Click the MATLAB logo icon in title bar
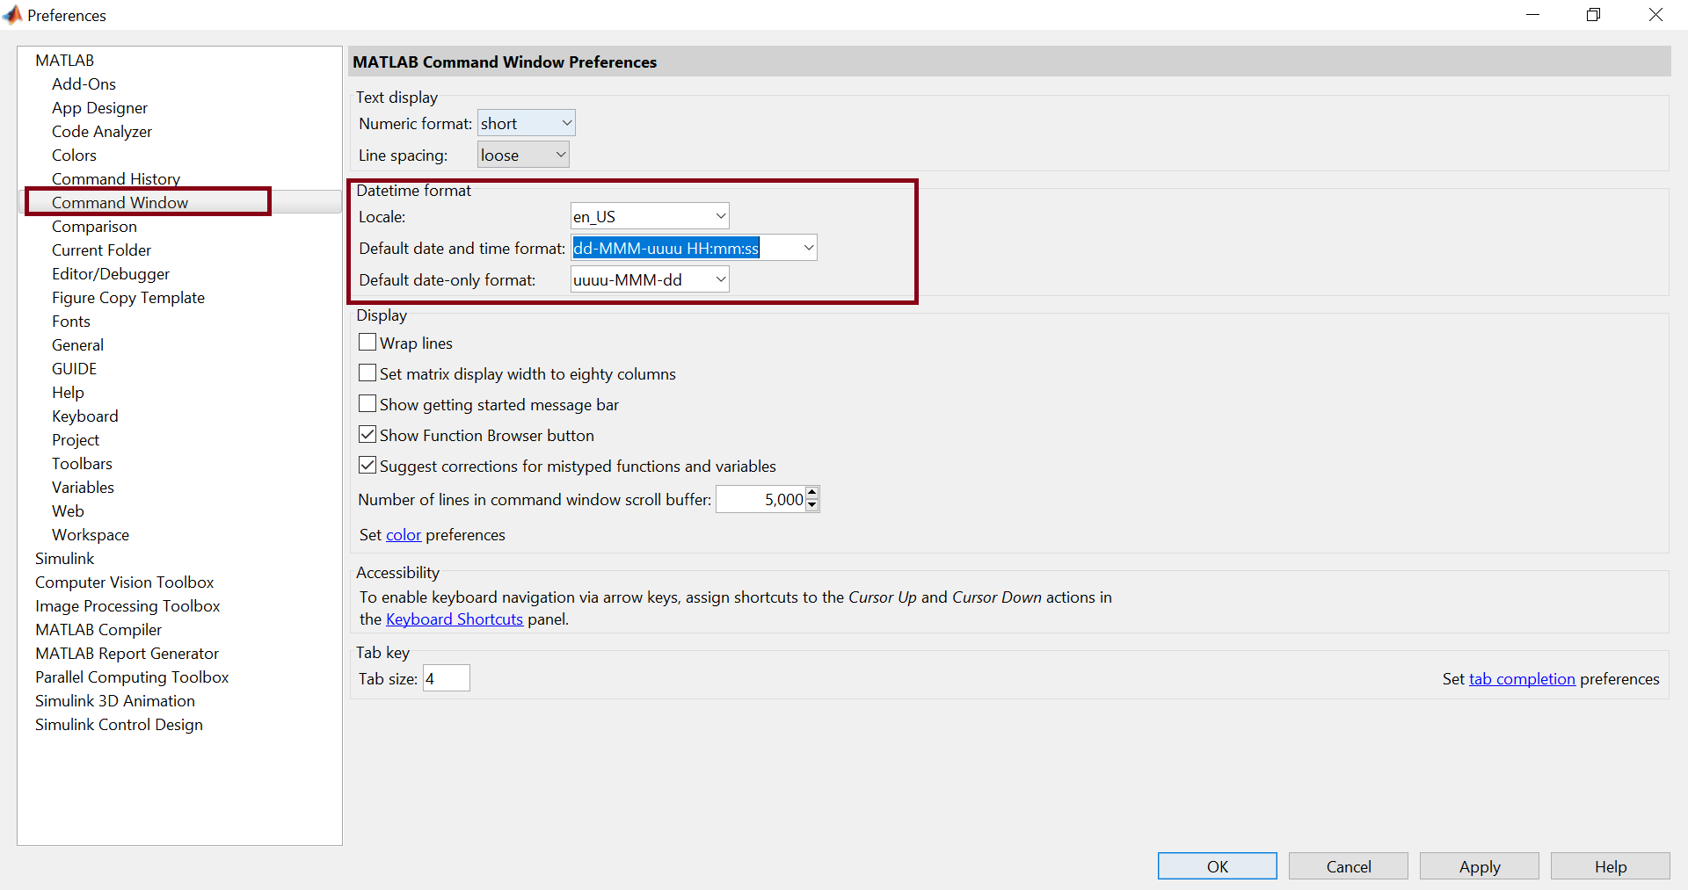This screenshot has height=890, width=1688. coord(13,15)
